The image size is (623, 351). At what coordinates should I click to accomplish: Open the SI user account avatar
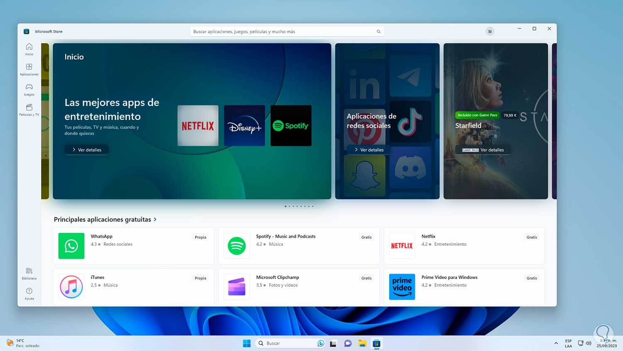[490, 32]
